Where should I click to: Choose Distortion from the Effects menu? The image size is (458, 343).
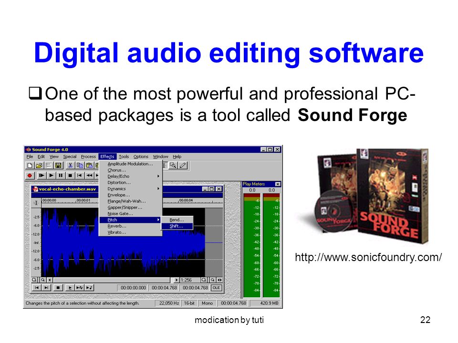click(131, 182)
